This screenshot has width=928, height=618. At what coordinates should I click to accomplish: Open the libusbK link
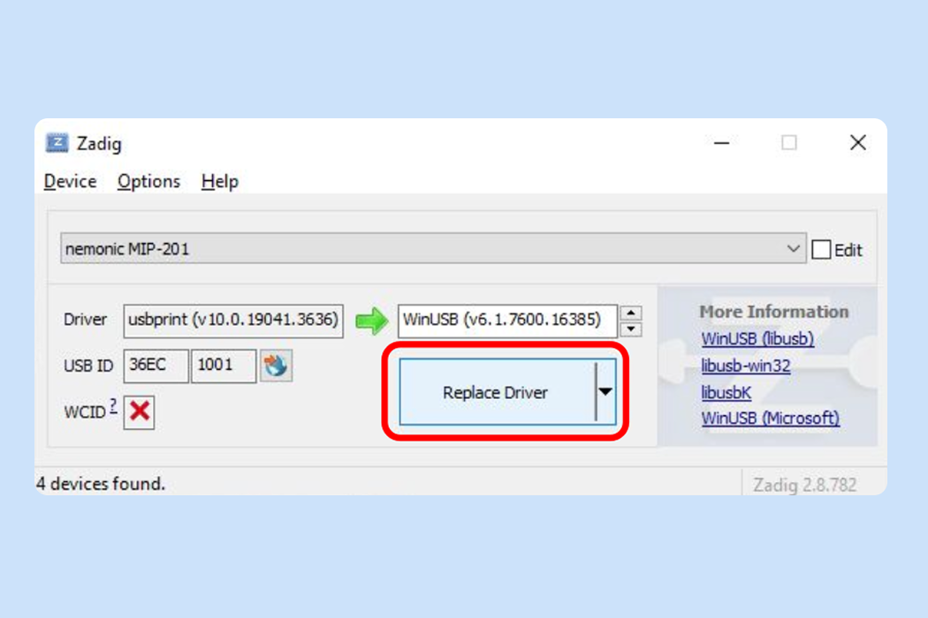point(726,393)
